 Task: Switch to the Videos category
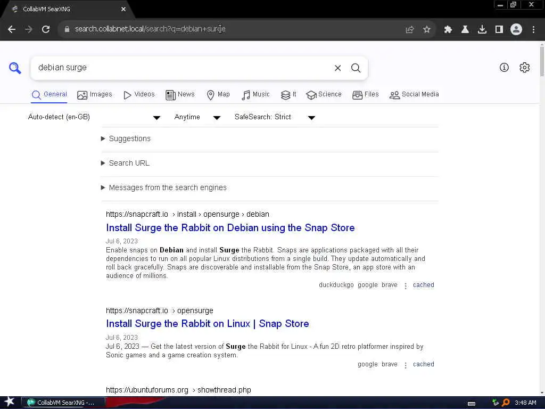(139, 95)
